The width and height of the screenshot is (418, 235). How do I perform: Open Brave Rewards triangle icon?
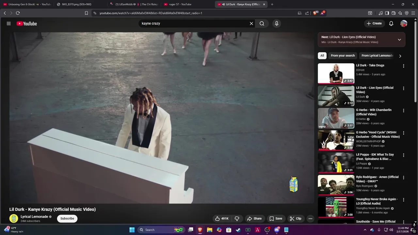pyautogui.click(x=322, y=13)
